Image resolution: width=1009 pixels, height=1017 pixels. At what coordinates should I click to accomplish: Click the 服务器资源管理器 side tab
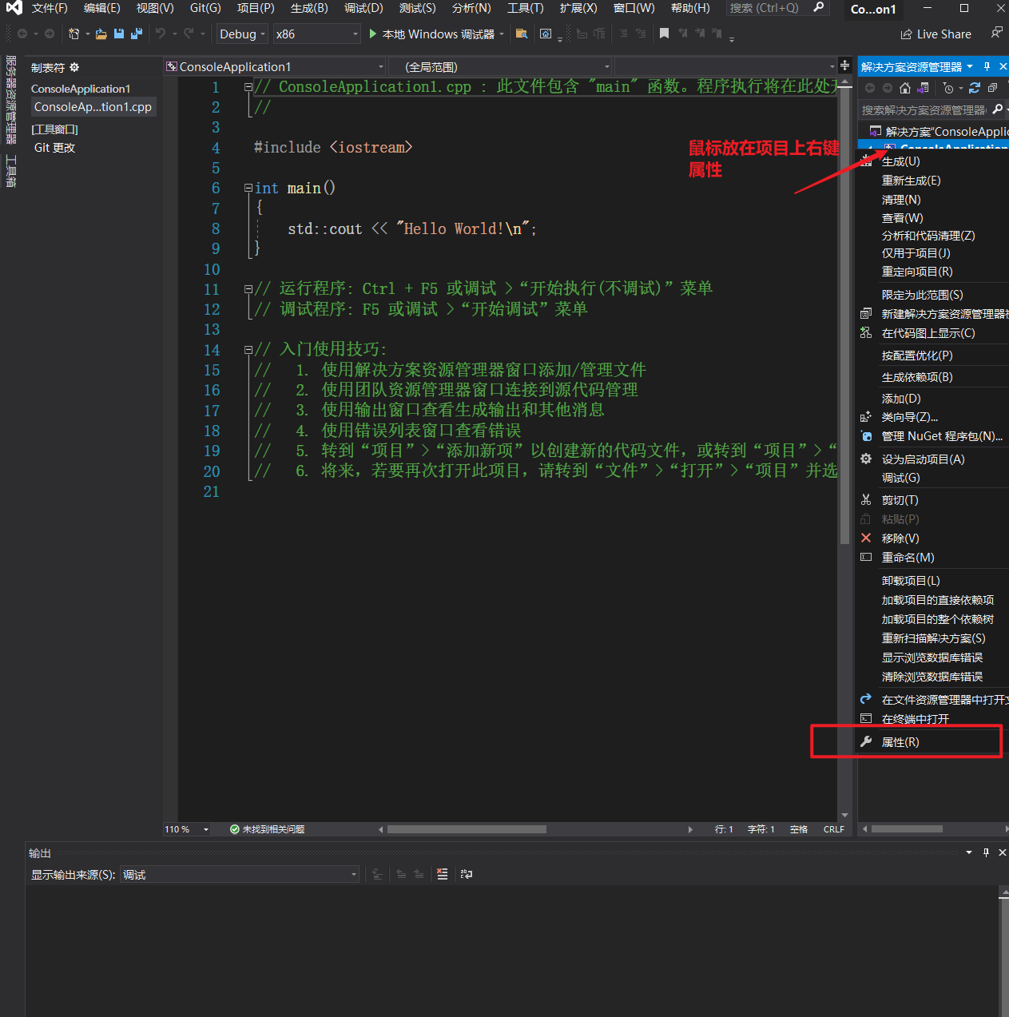[x=10, y=101]
